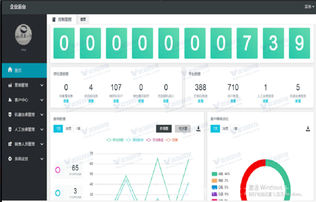The image size is (316, 202).
Task: Open the 人工坐席管理 menu item
Action: pos(24,129)
